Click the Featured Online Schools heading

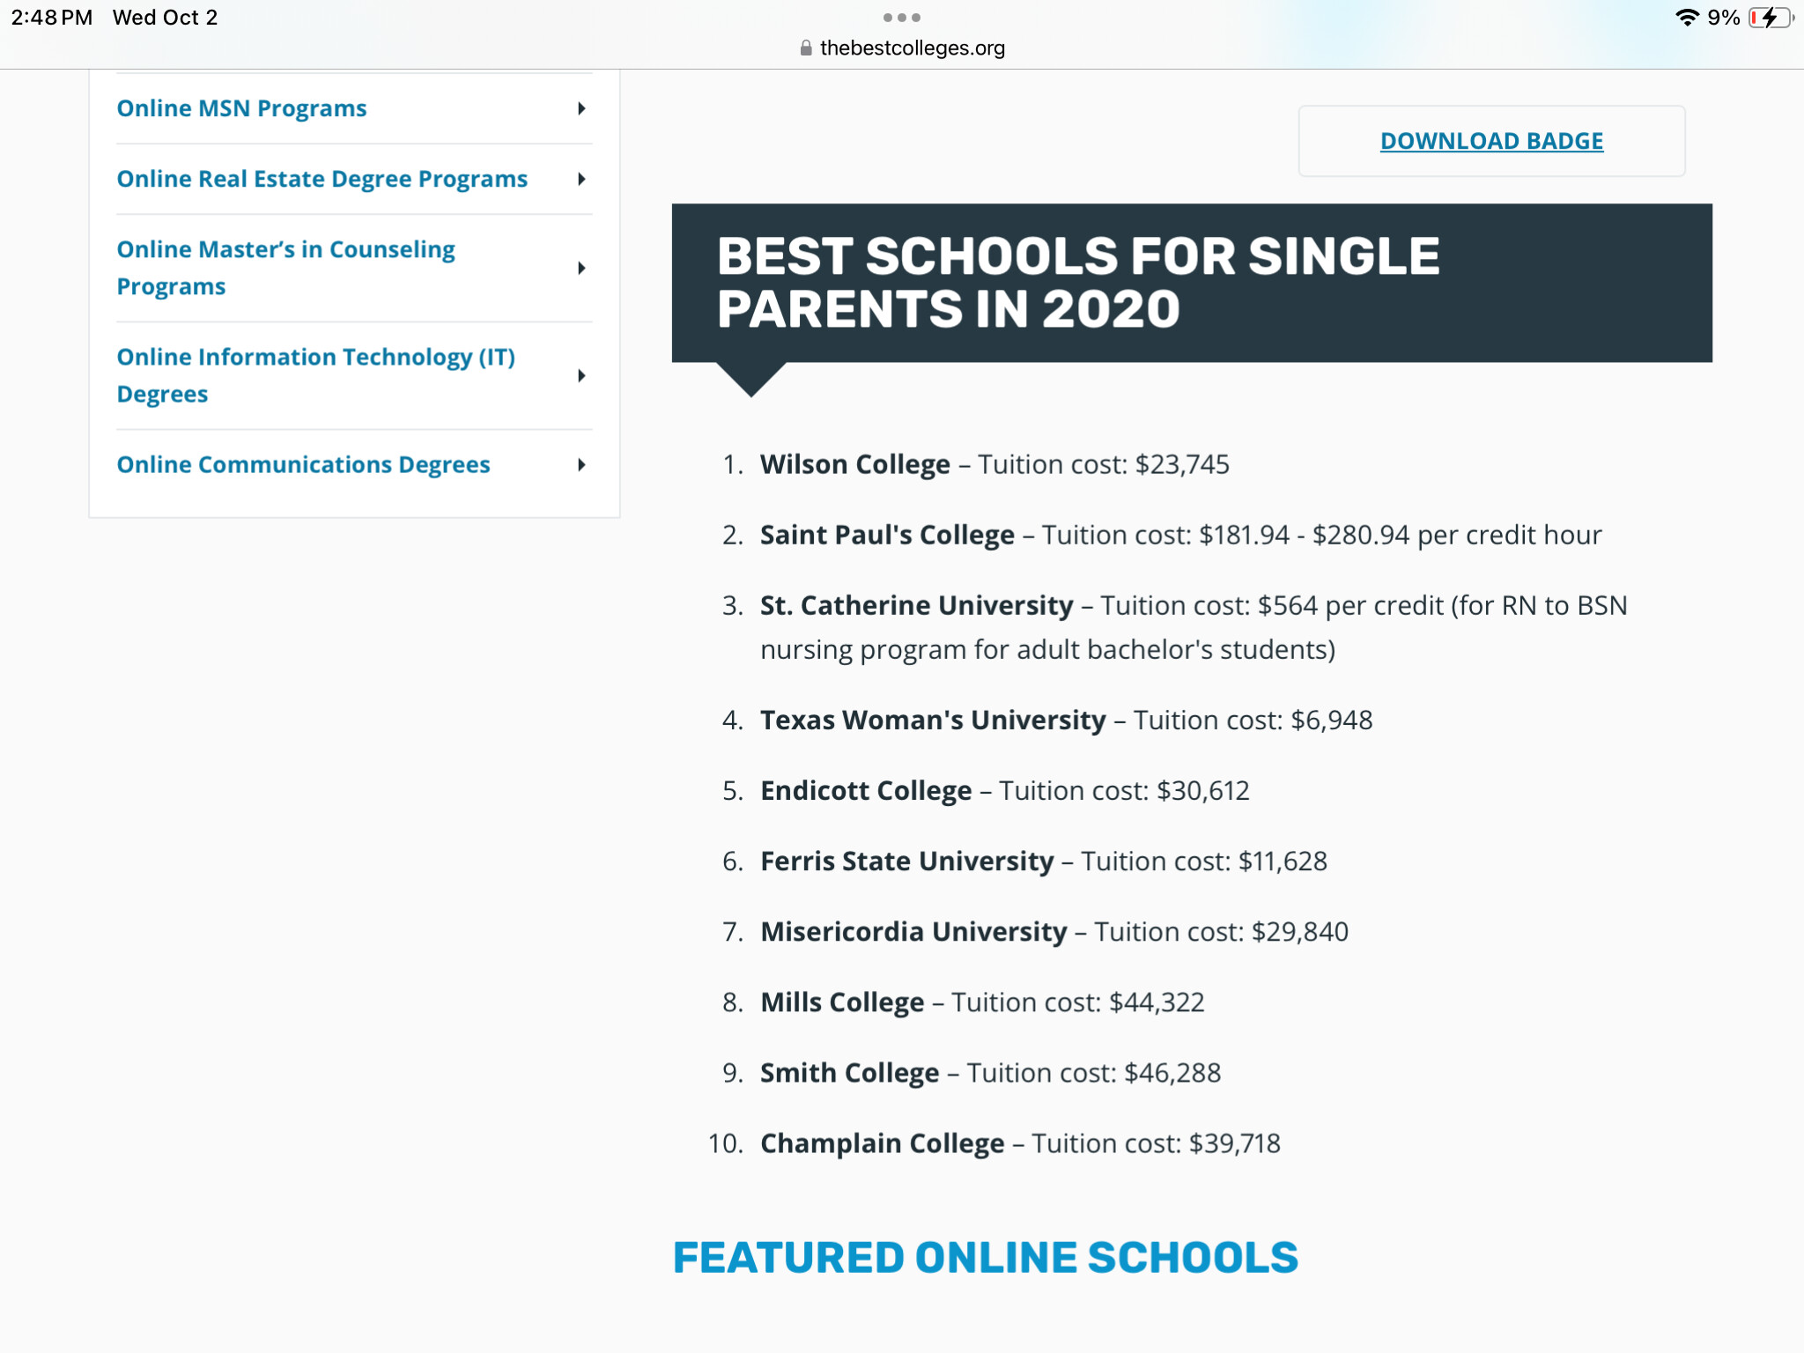(986, 1257)
